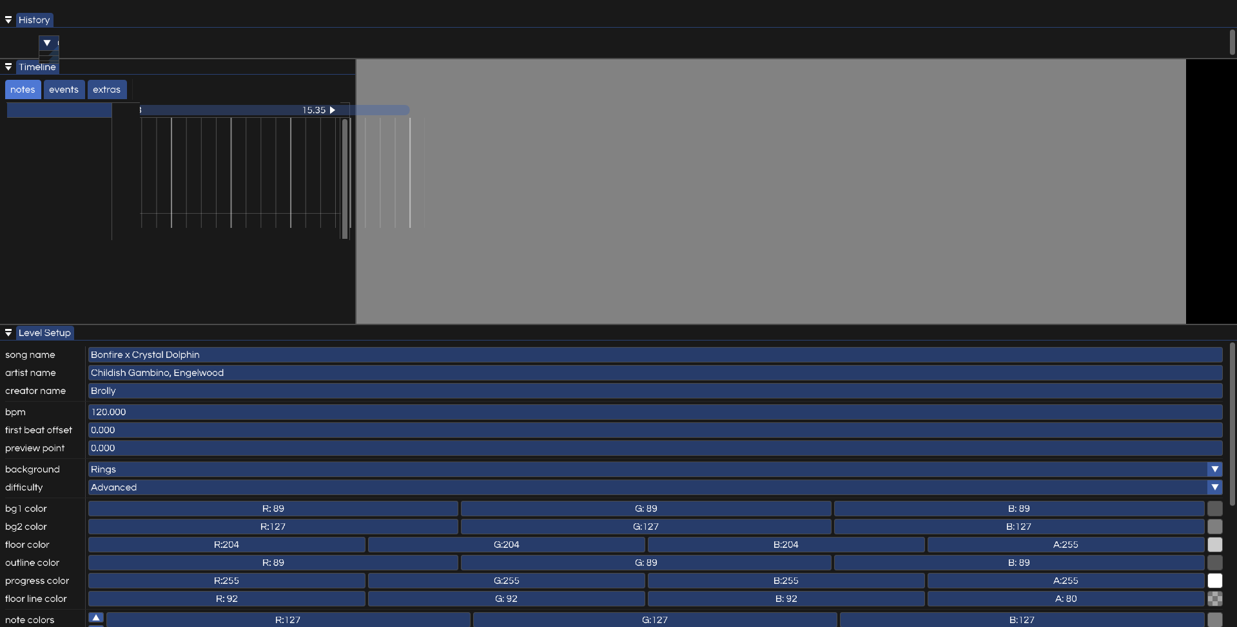
Task: Collapse the Level Setup panel triangle
Action: click(x=8, y=333)
